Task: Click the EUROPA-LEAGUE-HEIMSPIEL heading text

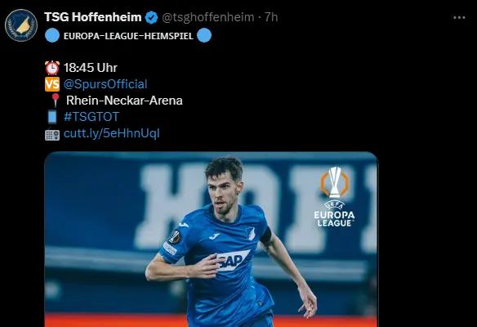Action: (x=128, y=36)
